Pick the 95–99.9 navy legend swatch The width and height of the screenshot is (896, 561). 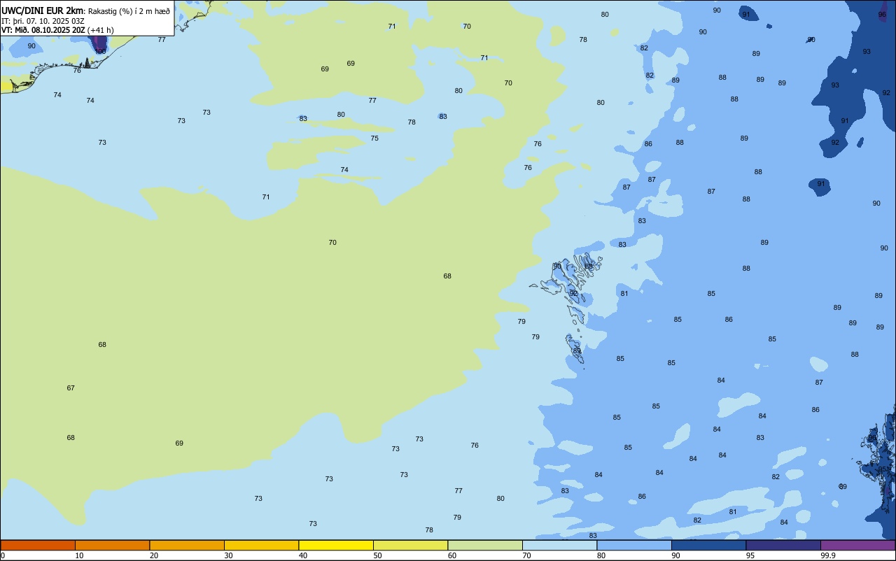click(783, 545)
